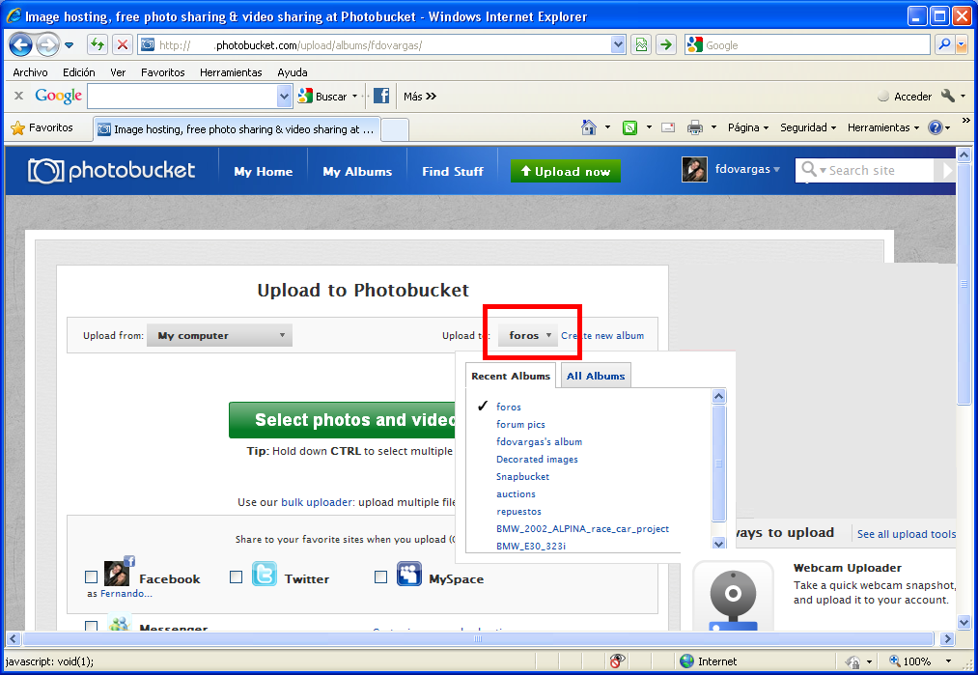Open the Google toolbar search box dropdown
This screenshot has width=978, height=675.
pyautogui.click(x=284, y=96)
